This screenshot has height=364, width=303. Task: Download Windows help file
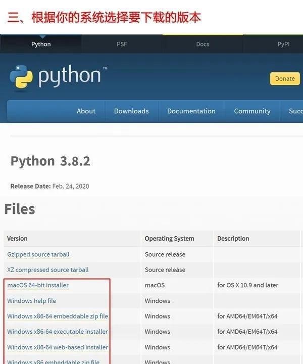click(x=31, y=301)
